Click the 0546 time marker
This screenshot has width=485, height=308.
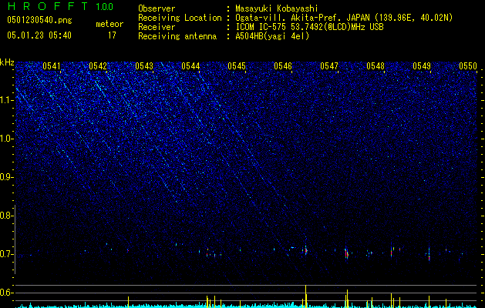coord(283,66)
